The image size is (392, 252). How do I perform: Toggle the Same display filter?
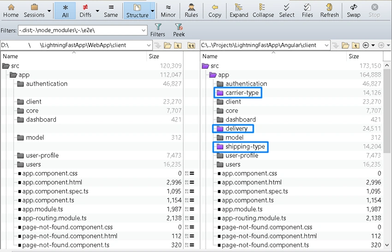click(x=111, y=11)
